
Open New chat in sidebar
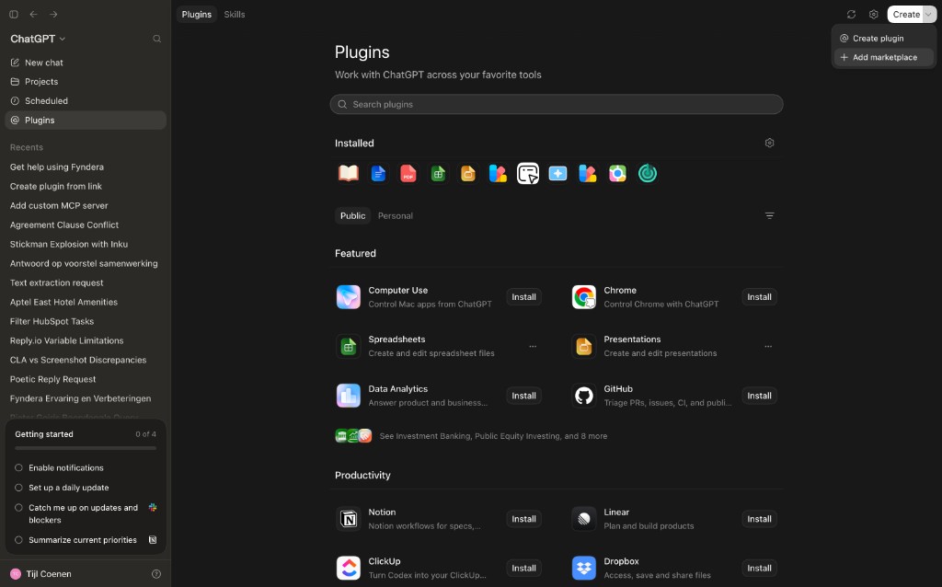[86, 63]
